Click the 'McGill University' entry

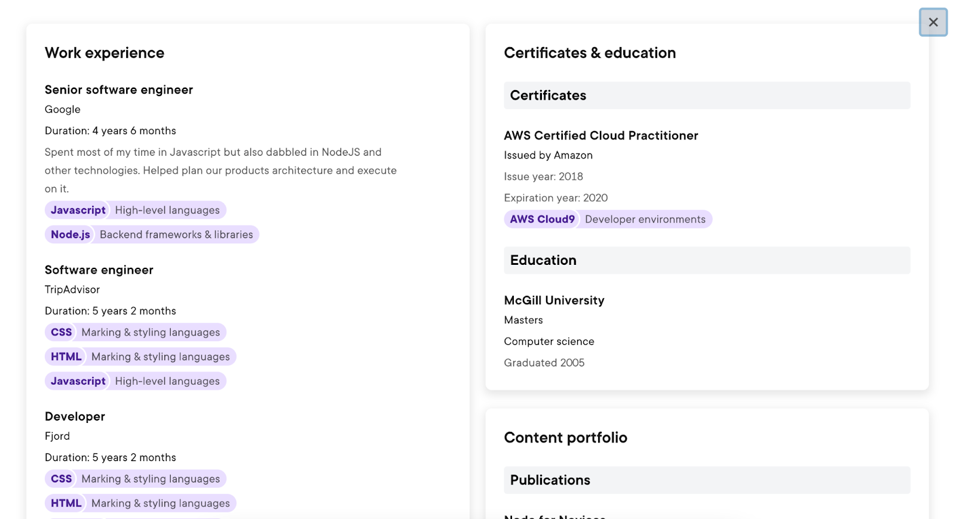tap(554, 300)
